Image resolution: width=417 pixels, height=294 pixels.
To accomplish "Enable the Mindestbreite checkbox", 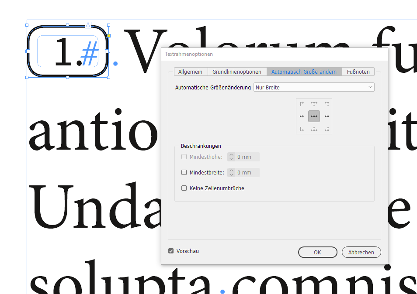I will 184,172.
